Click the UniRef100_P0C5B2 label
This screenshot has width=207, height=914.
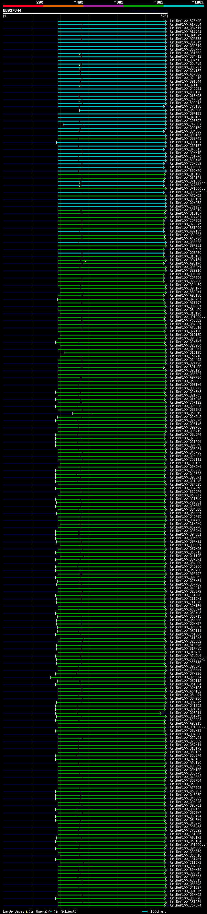pos(186,320)
